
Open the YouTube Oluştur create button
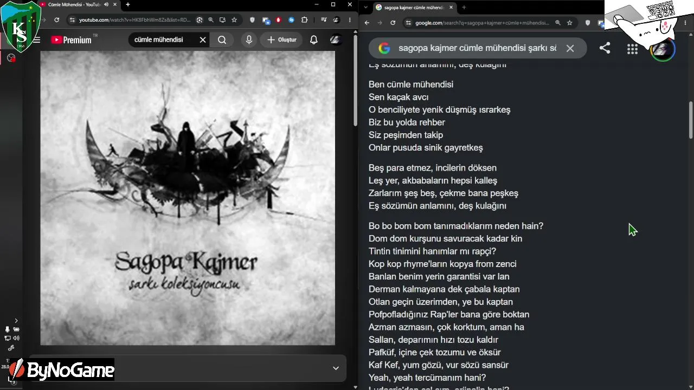[x=281, y=40]
